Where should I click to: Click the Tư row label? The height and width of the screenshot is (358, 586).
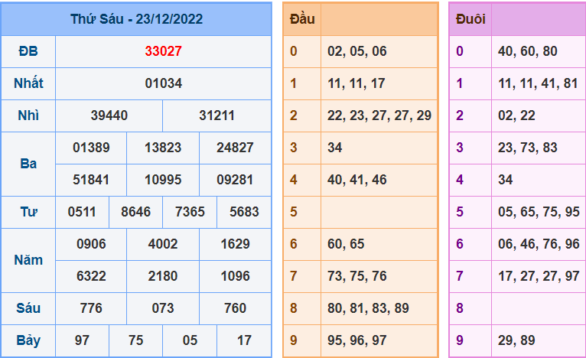(28, 212)
